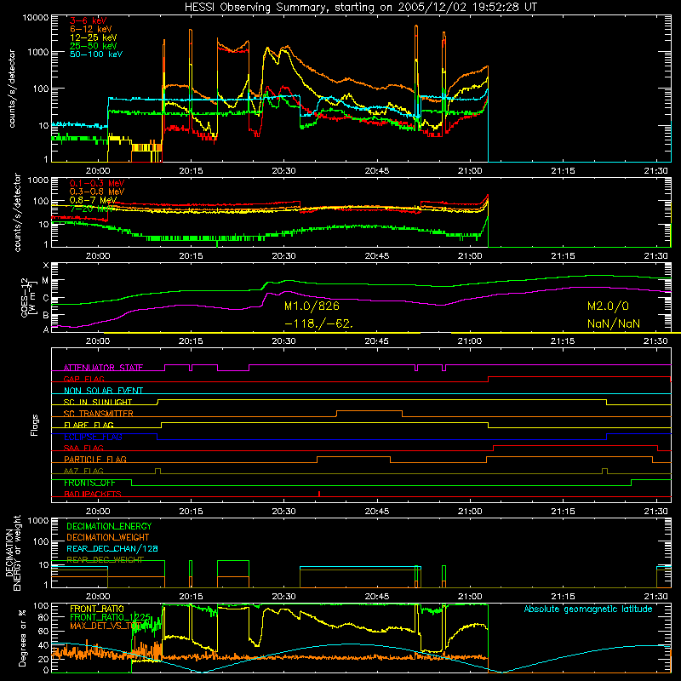The width and height of the screenshot is (681, 681).
Task: Click the M class label on GOES axis
Action: tap(45, 281)
